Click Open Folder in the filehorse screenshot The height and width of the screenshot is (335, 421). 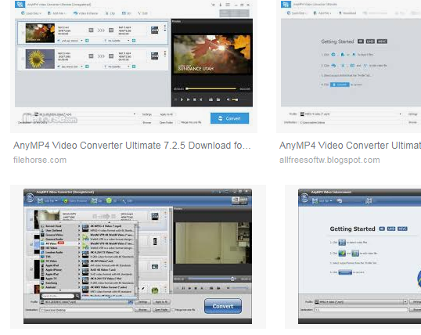[x=166, y=123]
